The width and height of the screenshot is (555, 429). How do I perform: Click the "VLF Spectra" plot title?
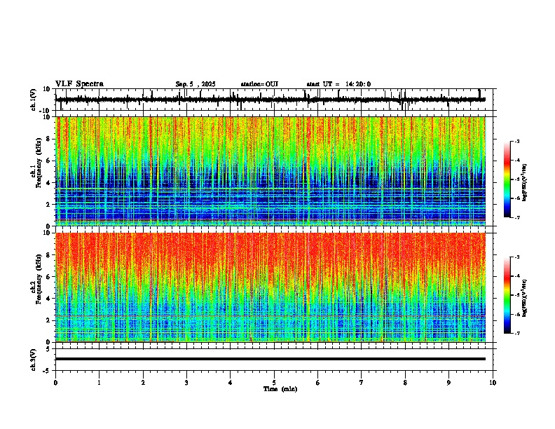[x=79, y=84]
